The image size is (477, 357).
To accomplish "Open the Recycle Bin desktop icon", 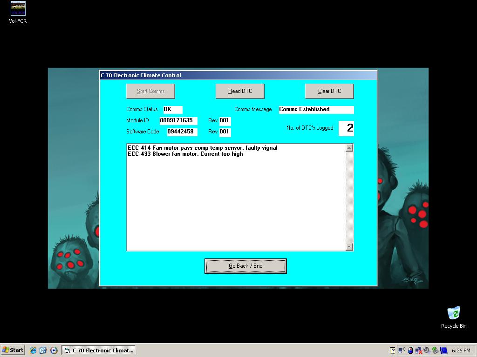I will tap(453, 313).
